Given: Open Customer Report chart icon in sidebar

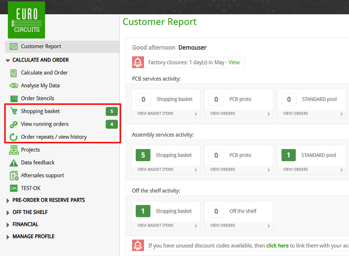Looking at the screenshot, I should click(x=14, y=46).
